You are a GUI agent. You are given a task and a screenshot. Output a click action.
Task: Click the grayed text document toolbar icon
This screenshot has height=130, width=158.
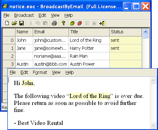click(87, 23)
